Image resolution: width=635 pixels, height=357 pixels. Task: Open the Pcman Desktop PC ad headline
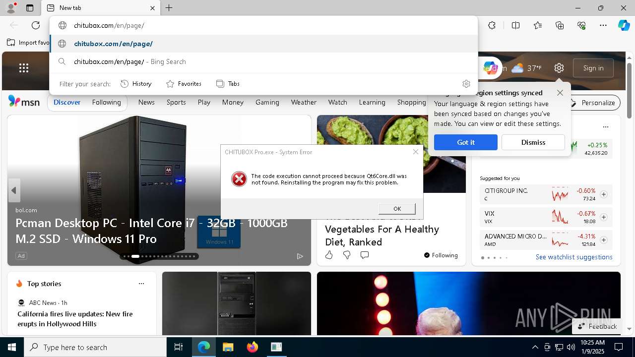coord(151,231)
